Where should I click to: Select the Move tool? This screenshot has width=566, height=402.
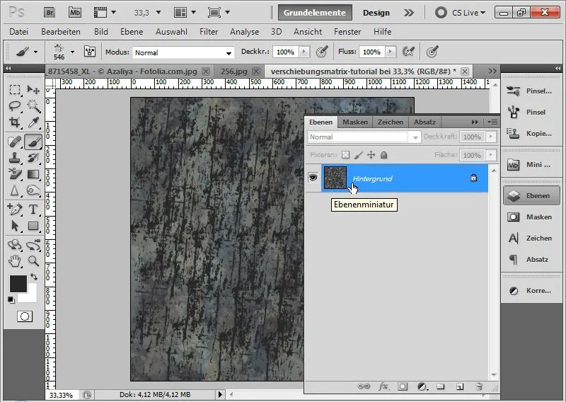tap(33, 89)
